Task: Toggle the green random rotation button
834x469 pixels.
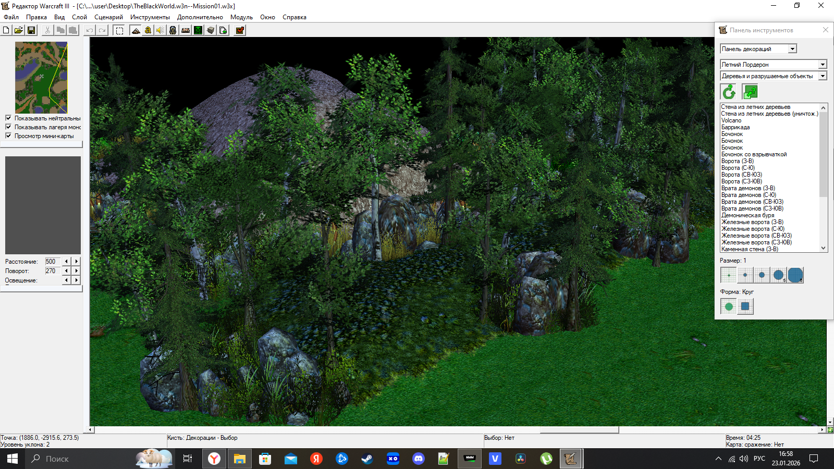Action: [x=729, y=92]
